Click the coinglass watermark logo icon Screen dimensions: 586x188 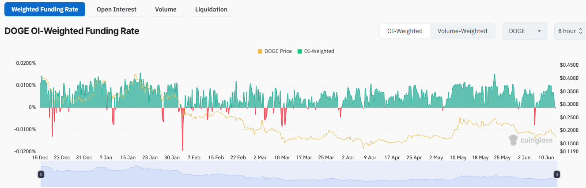513,140
